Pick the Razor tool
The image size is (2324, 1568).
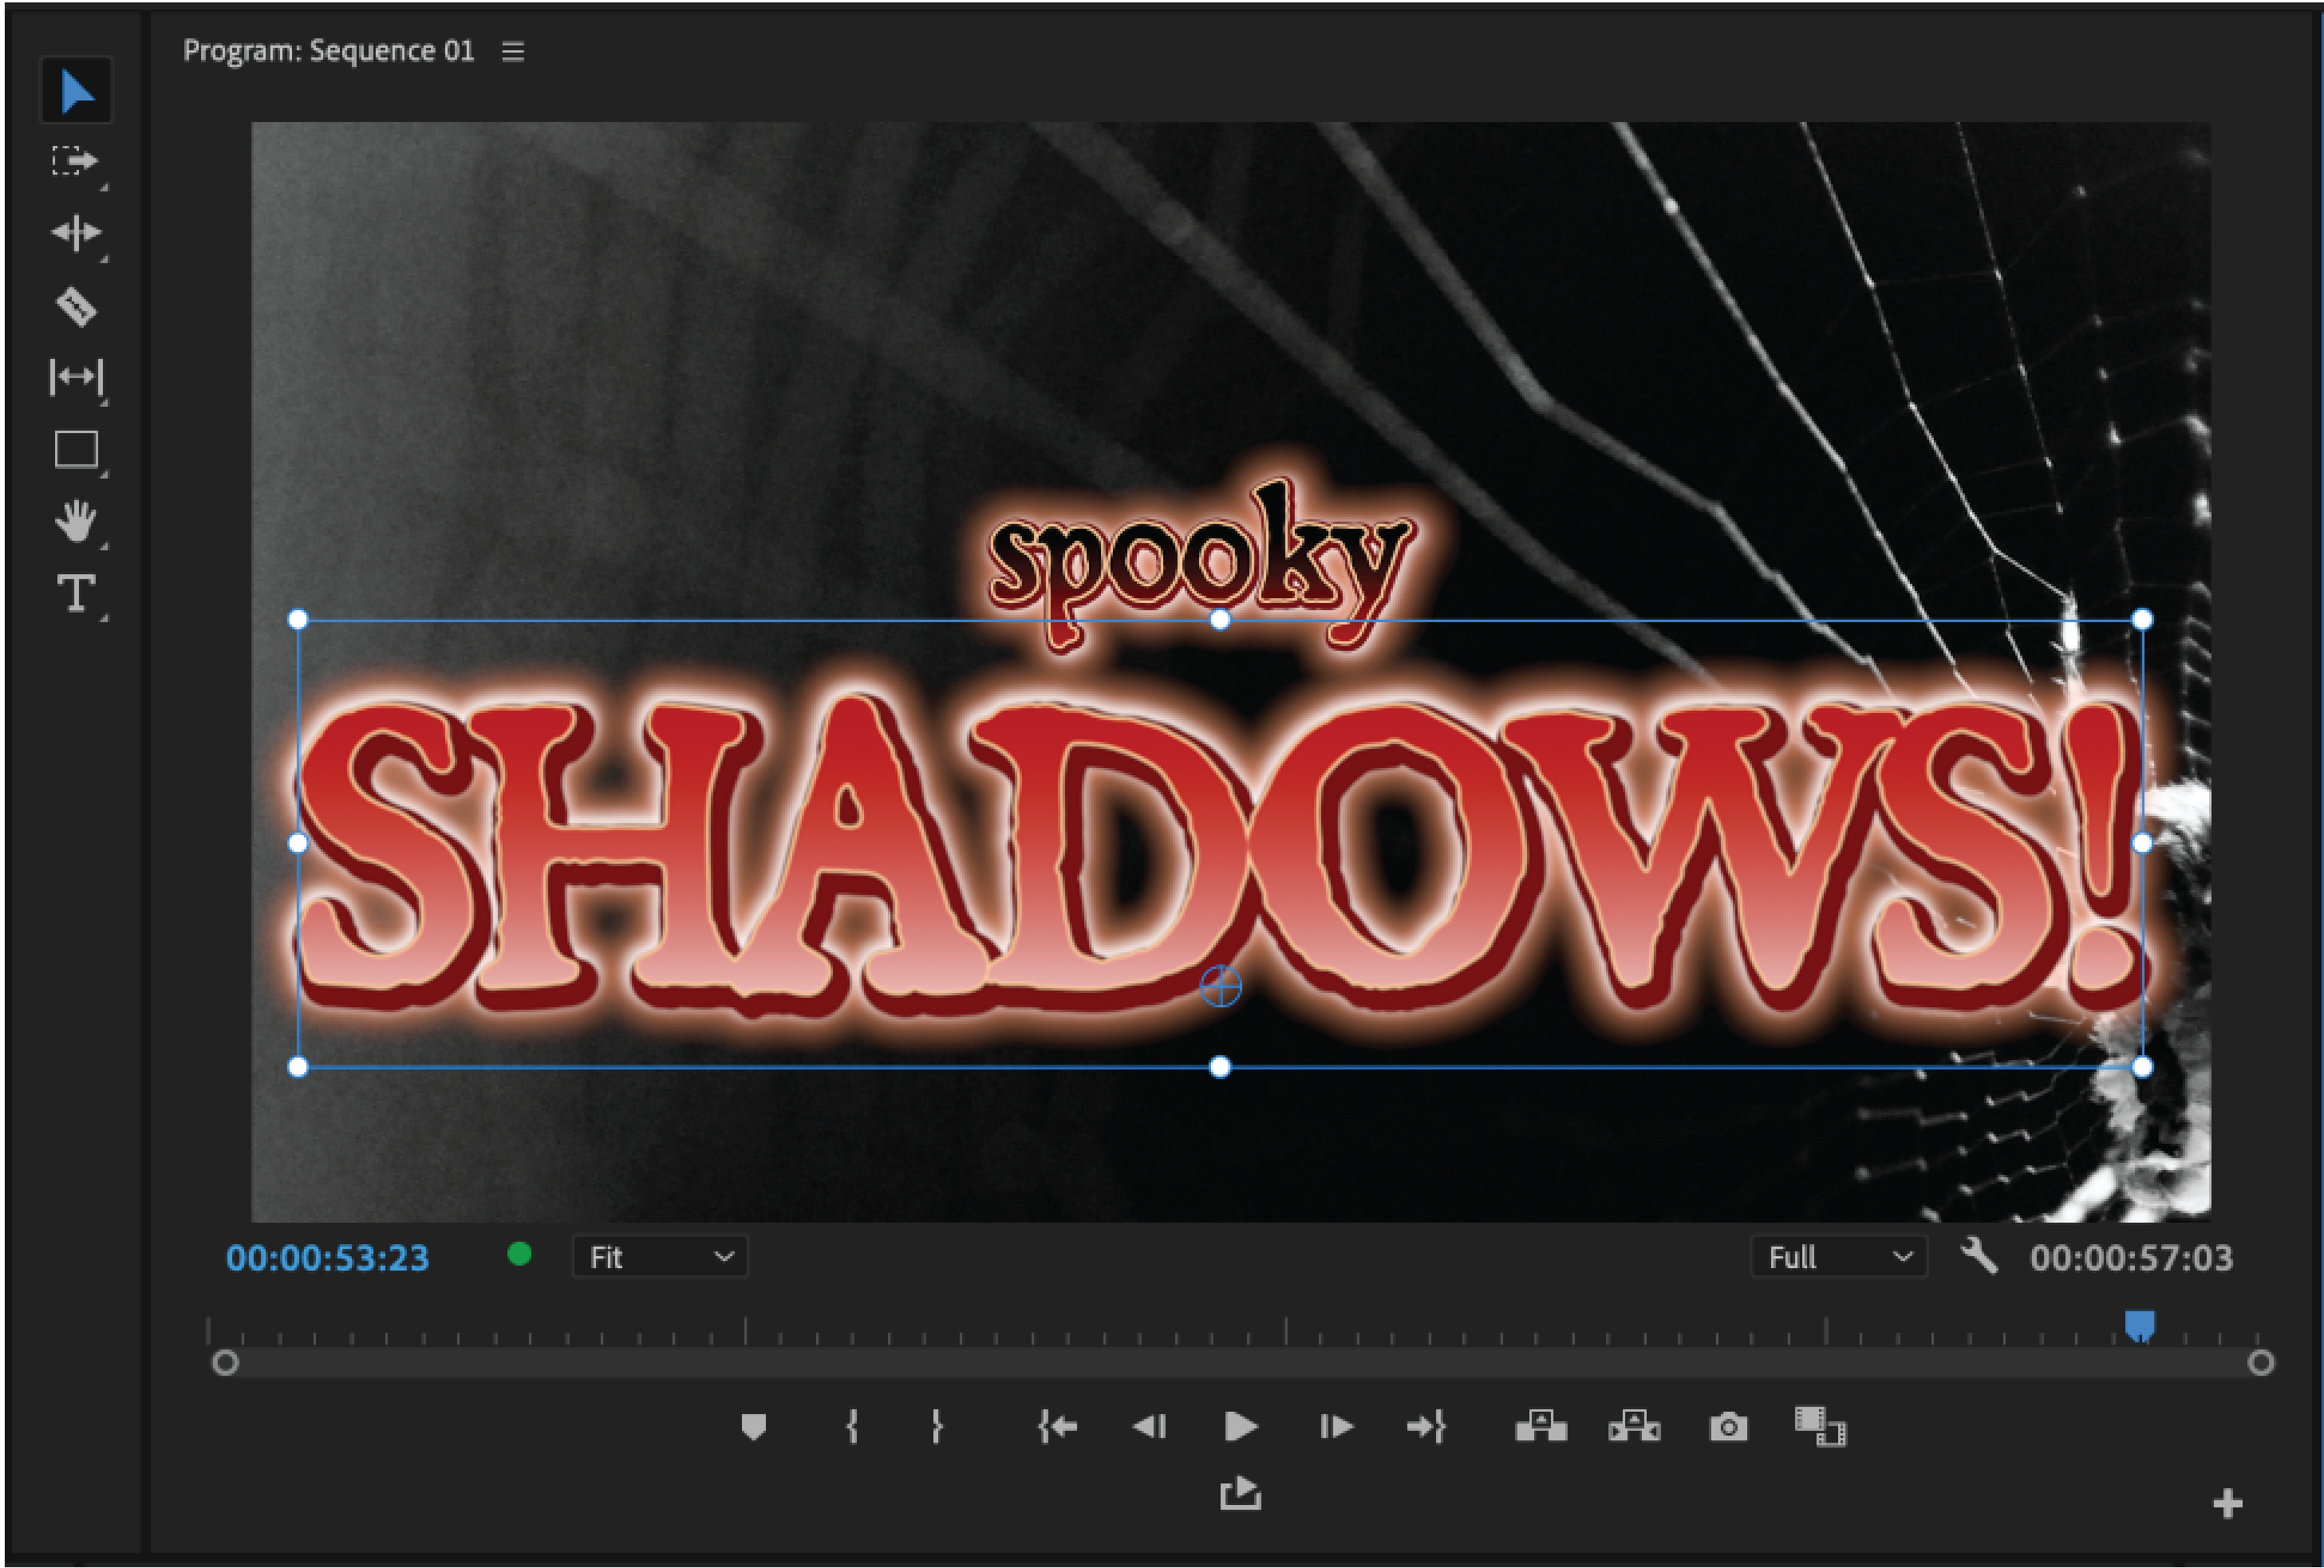click(76, 306)
